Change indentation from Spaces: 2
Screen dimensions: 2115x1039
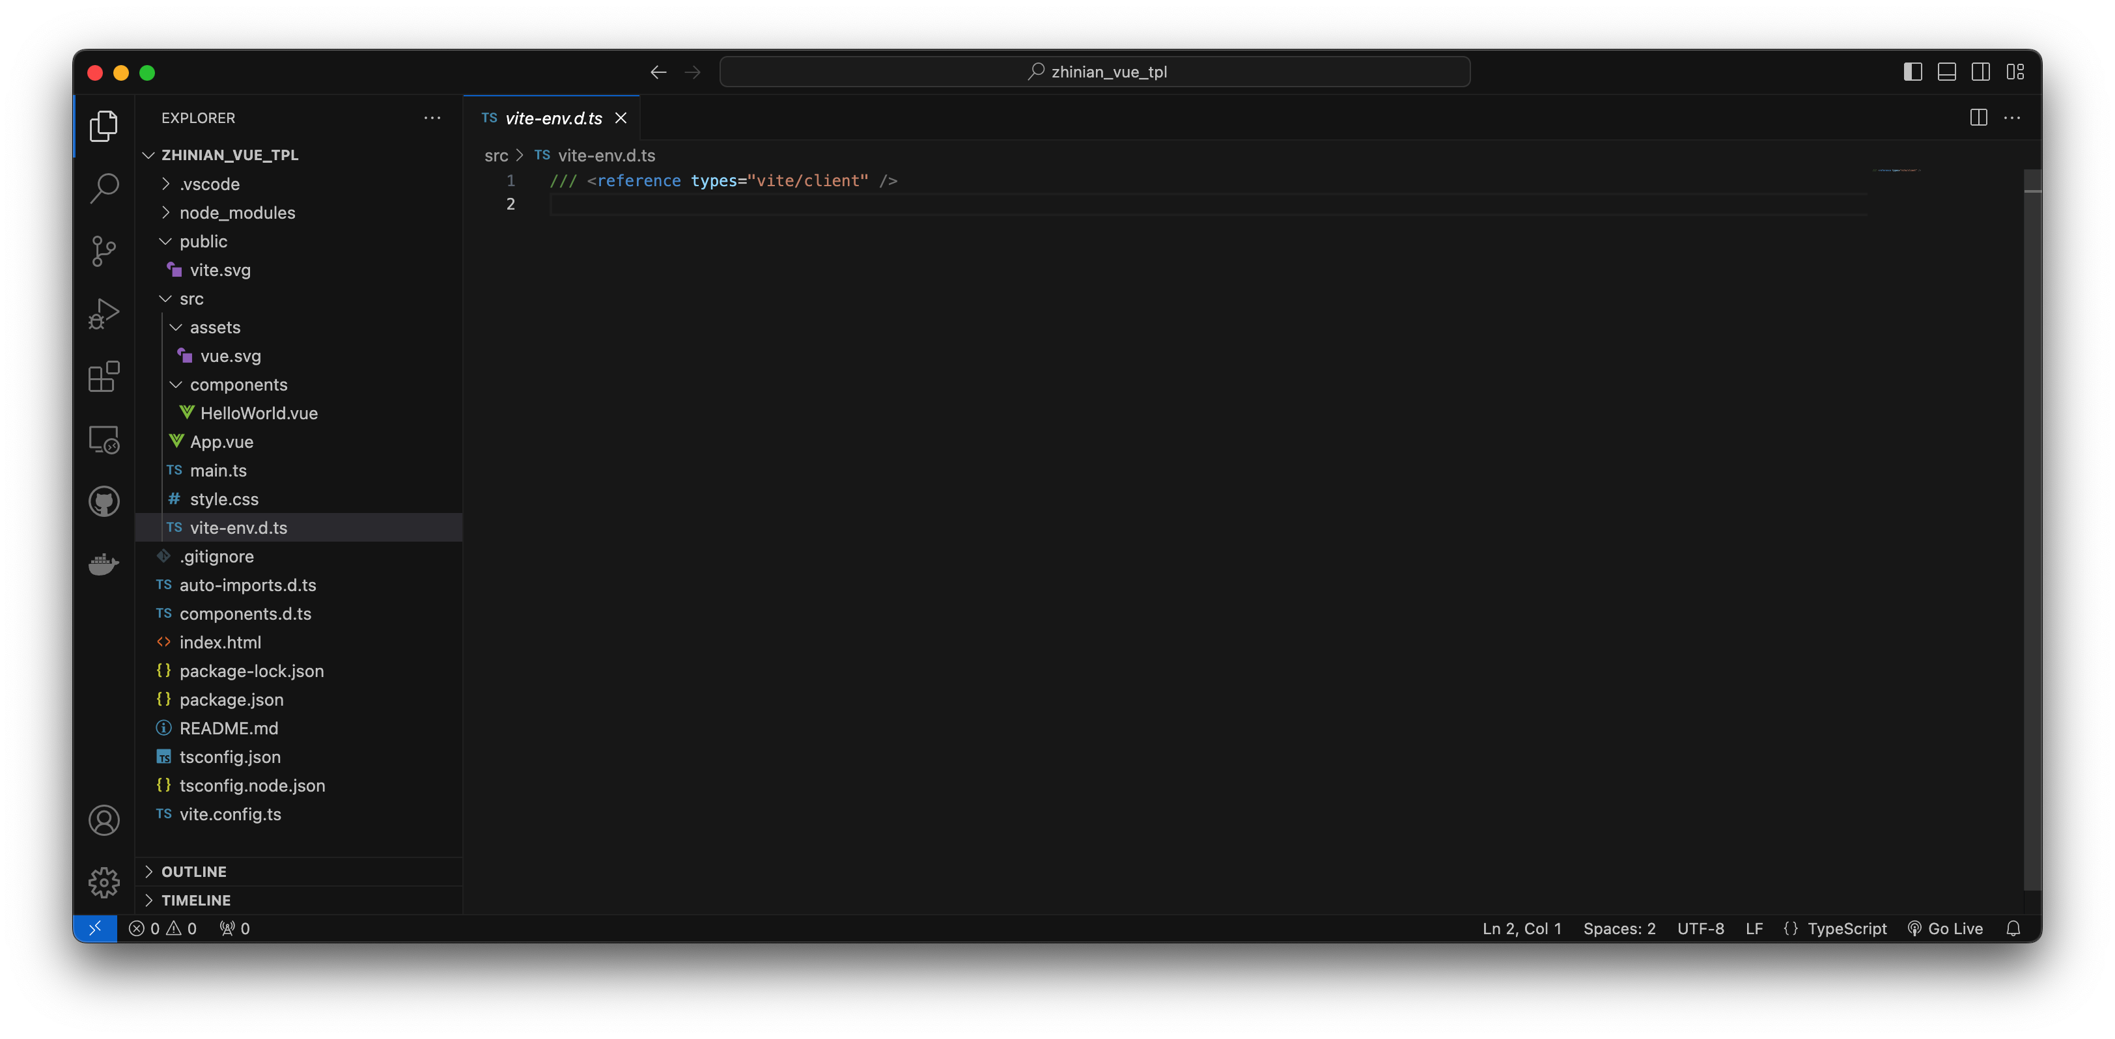(x=1619, y=928)
